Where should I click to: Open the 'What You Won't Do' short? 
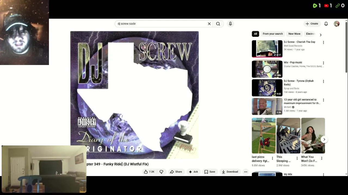click(x=313, y=135)
